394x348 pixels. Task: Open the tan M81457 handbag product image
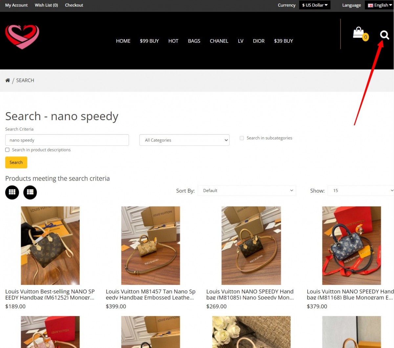point(151,246)
